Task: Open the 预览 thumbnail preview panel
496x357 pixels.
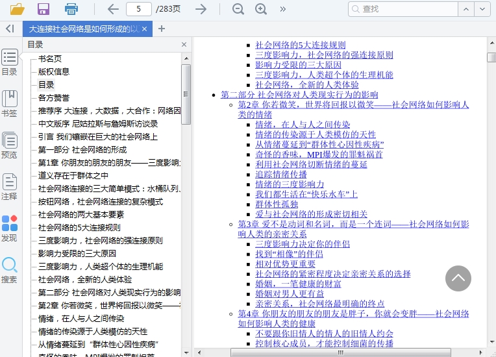Action: 9,145
